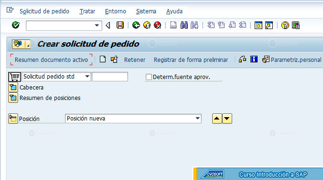Screen dimensions: 323x180
Task: Click the Retener button
Action: [135, 60]
